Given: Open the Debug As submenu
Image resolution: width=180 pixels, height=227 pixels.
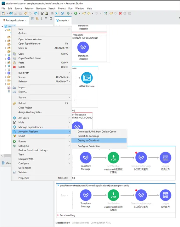Looking at the screenshot, I should point(42,146).
